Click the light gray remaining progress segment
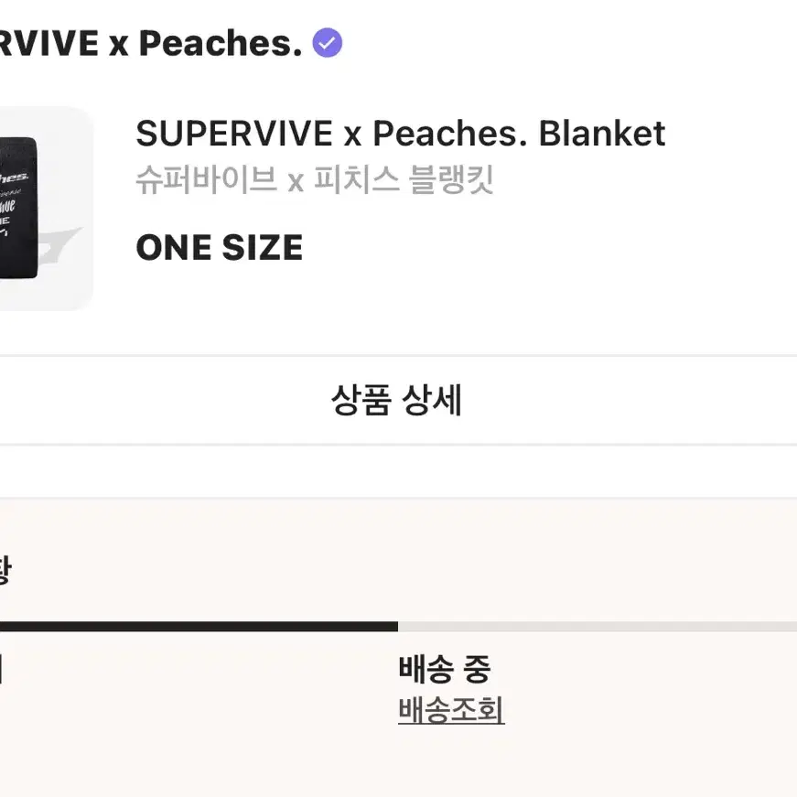The image size is (797, 797). [x=598, y=626]
